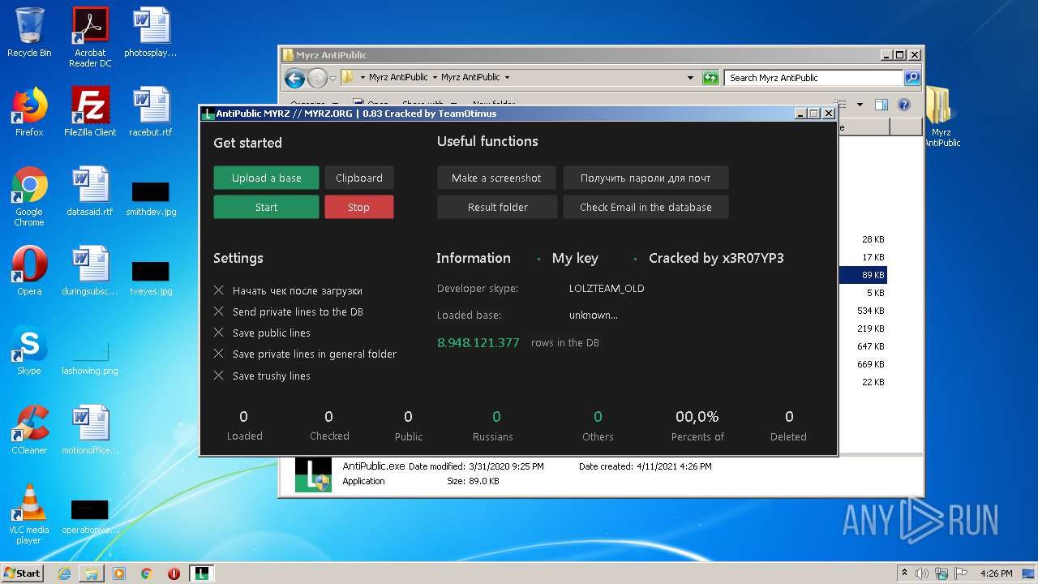Open Windows Media Player on the taskbar
Screen dimensions: 1038x584
(119, 573)
